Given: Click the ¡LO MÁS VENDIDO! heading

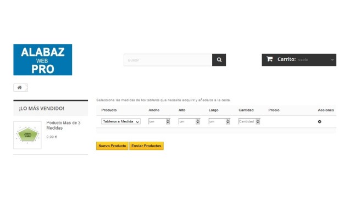Looking at the screenshot, I should point(41,108).
